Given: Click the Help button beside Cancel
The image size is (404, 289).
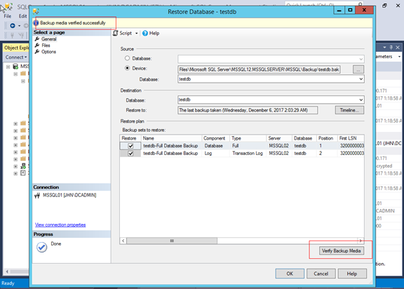Looking at the screenshot, I should (352, 274).
